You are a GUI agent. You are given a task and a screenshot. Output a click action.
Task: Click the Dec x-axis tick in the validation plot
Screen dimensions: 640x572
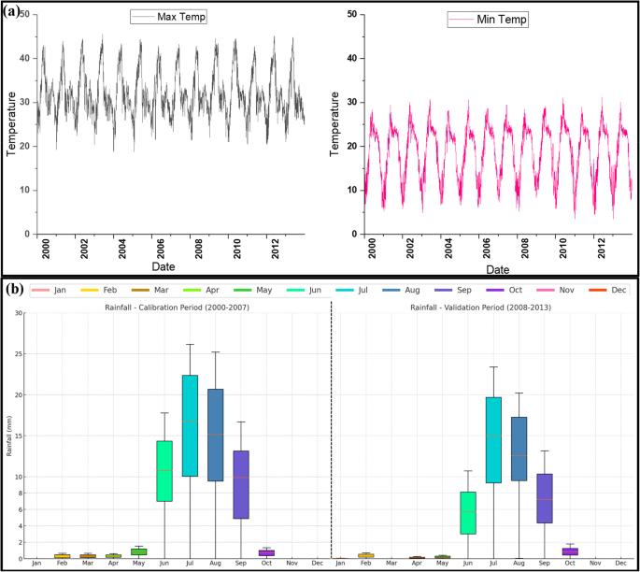(620, 563)
